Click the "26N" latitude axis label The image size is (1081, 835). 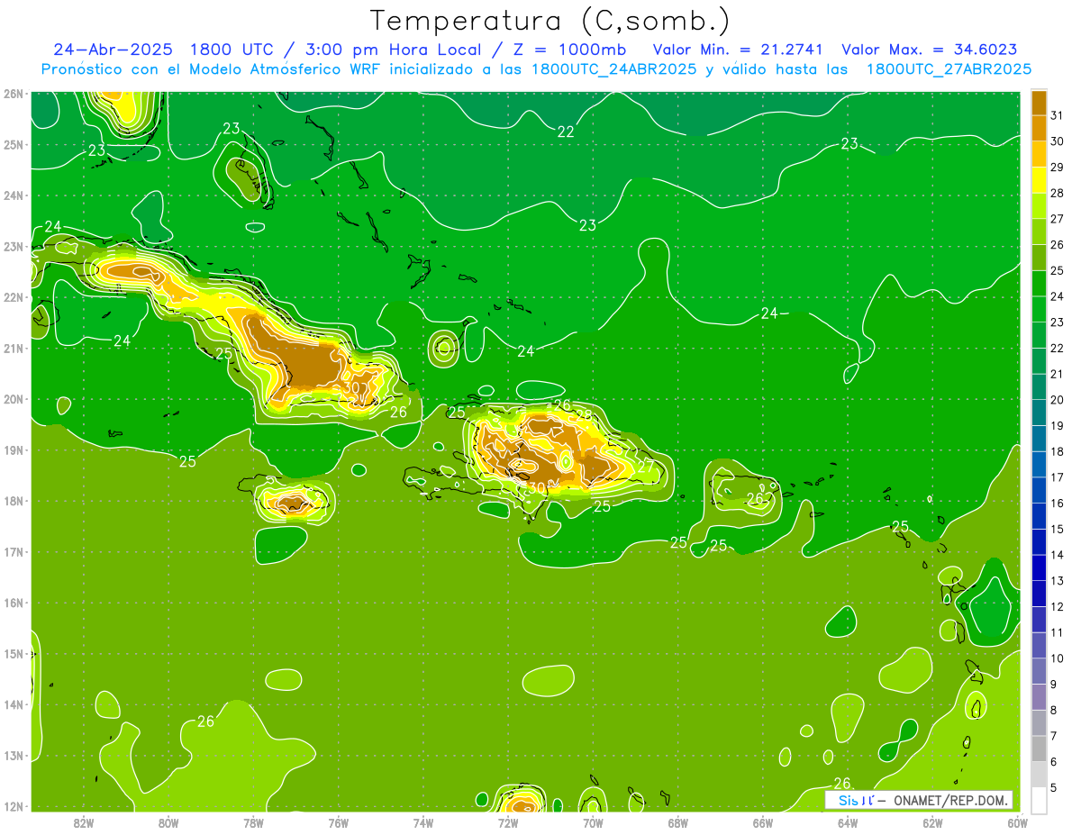(13, 94)
